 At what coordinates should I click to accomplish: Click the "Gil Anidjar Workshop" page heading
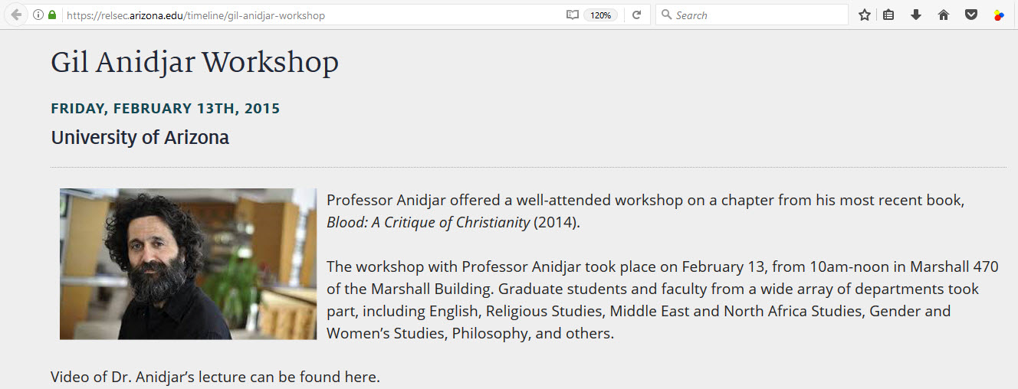[195, 62]
